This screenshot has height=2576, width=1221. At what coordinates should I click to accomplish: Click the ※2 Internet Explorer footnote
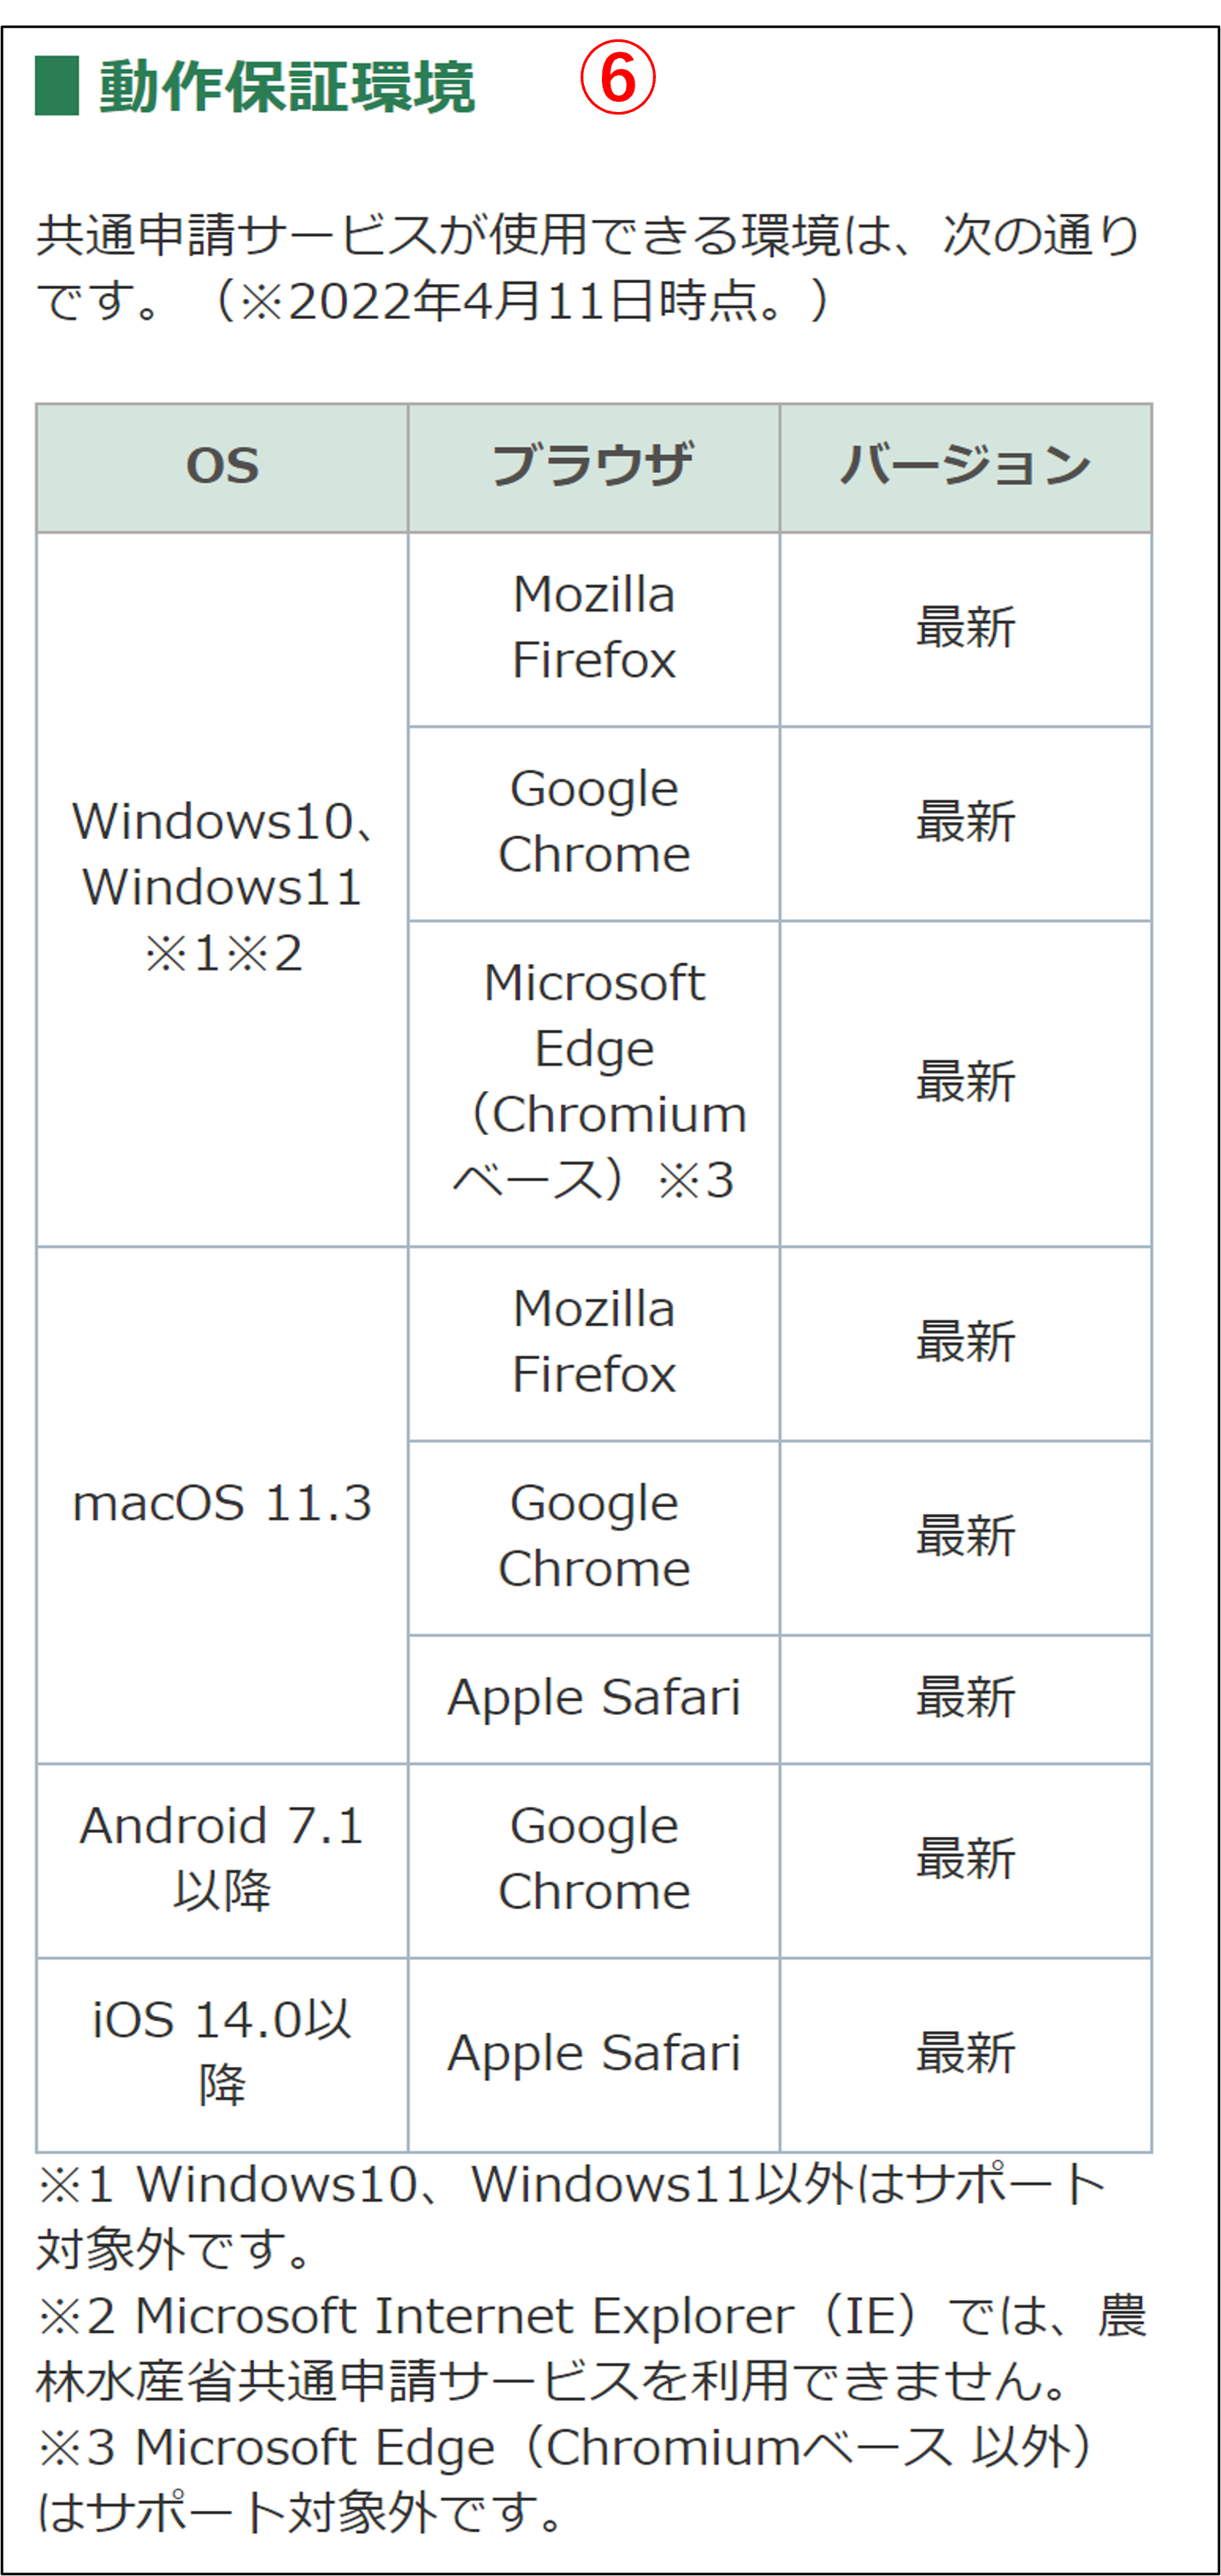[590, 2348]
